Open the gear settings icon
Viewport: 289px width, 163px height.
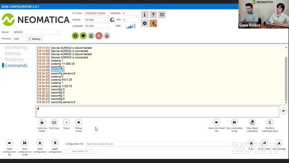click(x=144, y=24)
